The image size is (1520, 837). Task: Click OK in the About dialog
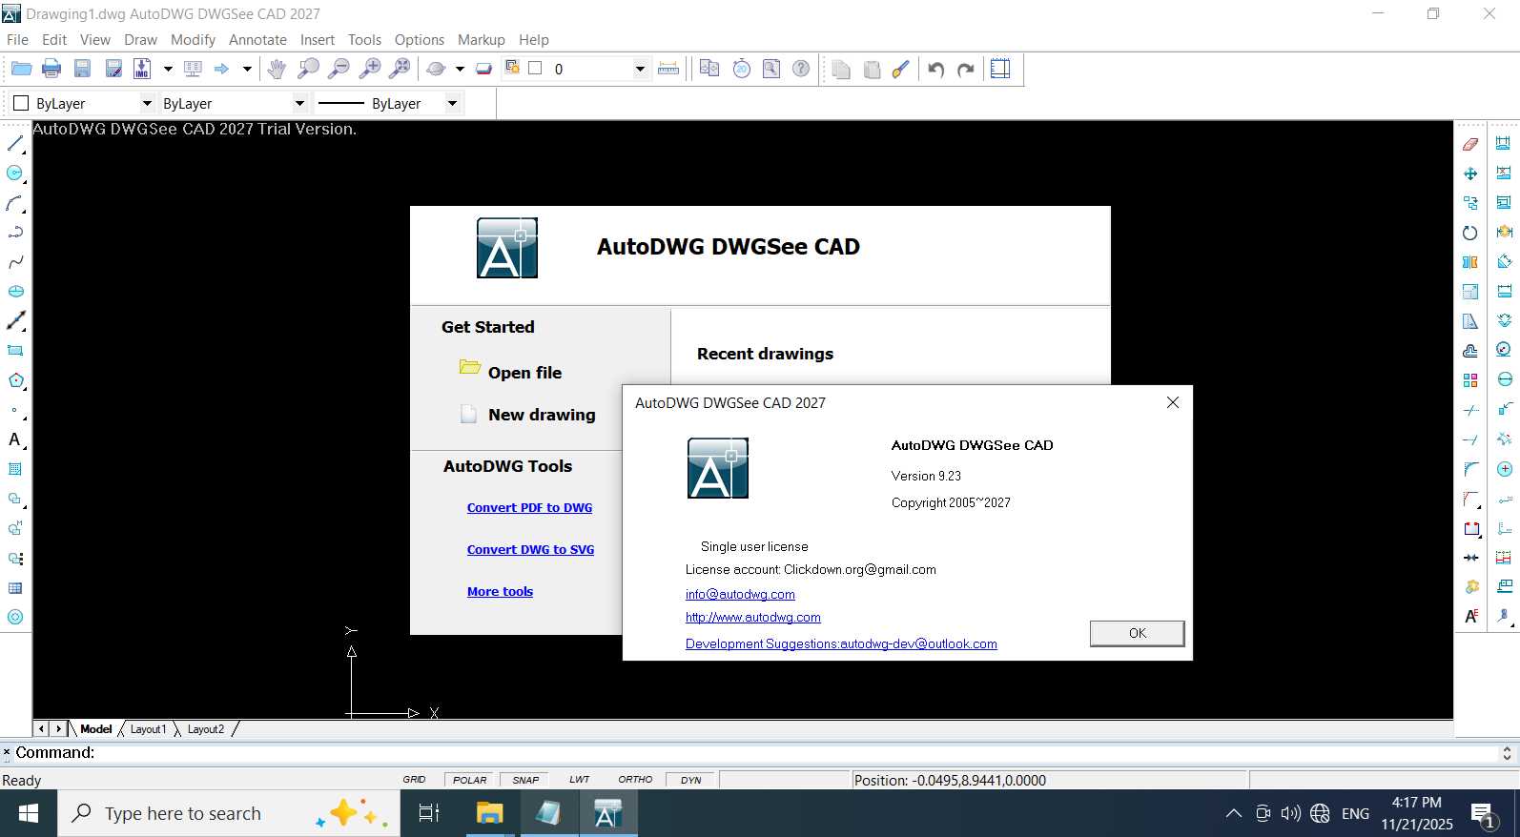(x=1137, y=633)
